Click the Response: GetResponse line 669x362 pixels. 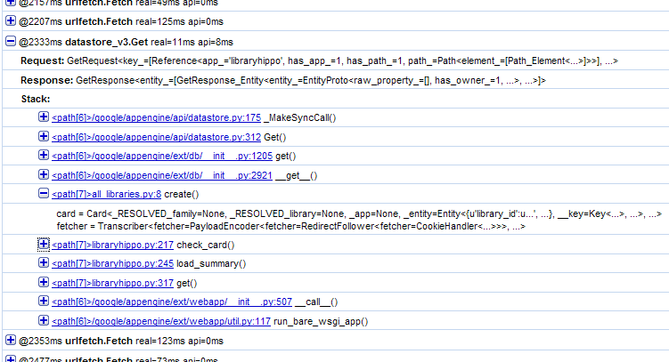click(283, 80)
